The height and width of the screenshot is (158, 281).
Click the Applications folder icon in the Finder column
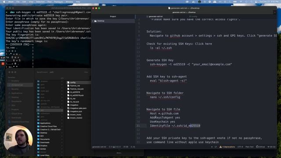pyautogui.click(x=38, y=123)
